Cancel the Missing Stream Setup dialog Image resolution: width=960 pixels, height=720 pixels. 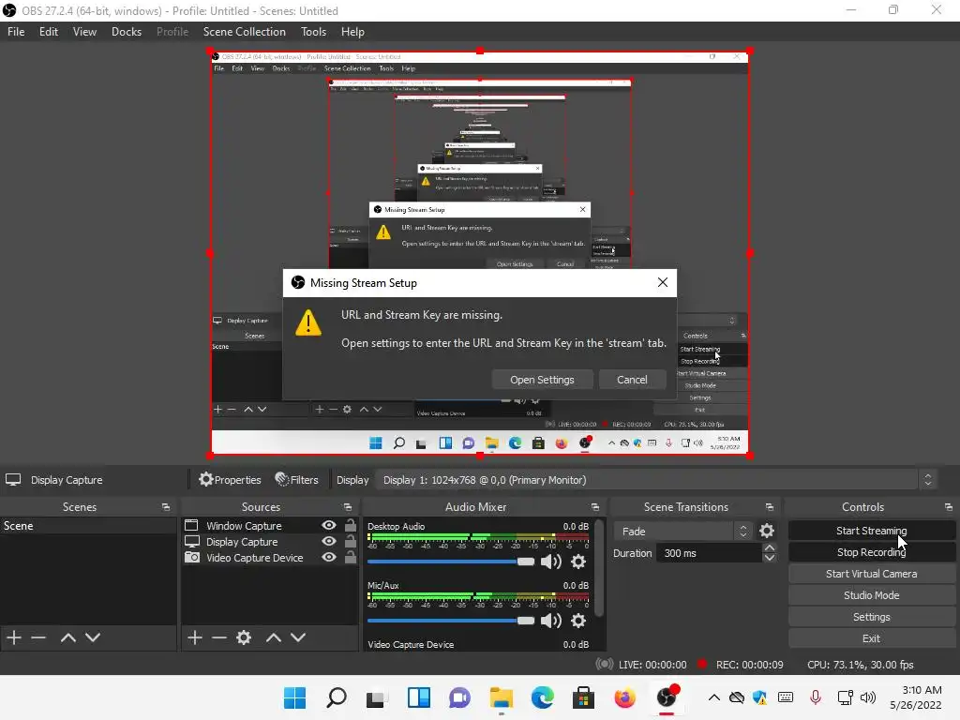point(632,380)
